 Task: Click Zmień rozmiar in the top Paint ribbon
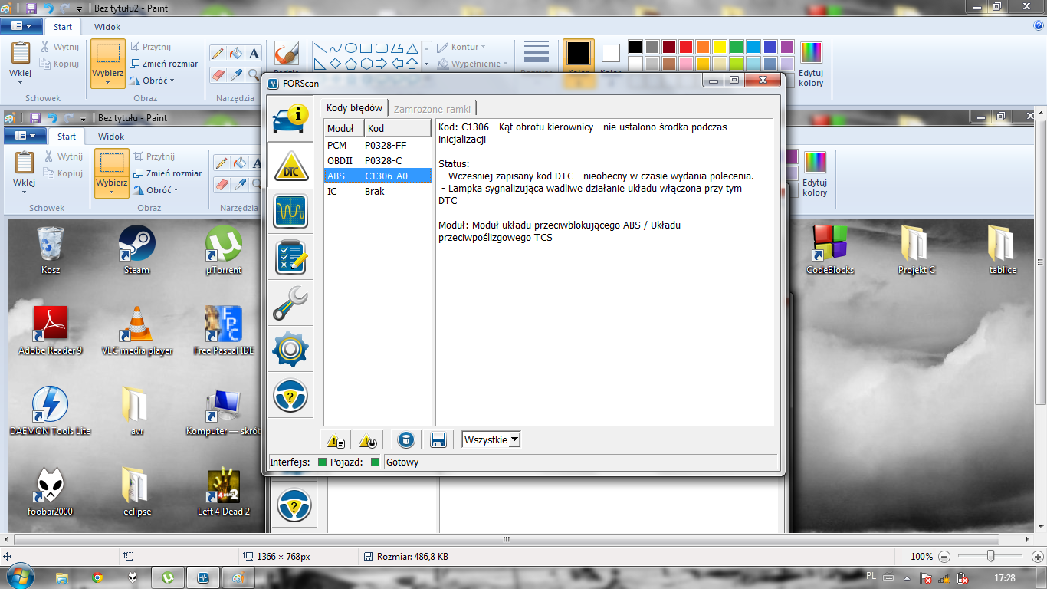[x=164, y=64]
